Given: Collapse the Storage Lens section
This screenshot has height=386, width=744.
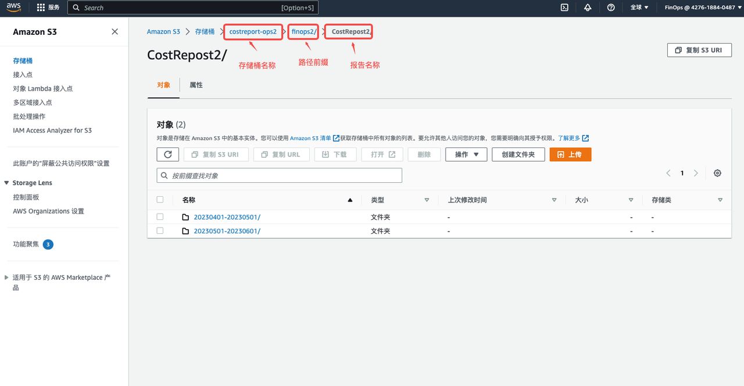Looking at the screenshot, I should [x=8, y=183].
